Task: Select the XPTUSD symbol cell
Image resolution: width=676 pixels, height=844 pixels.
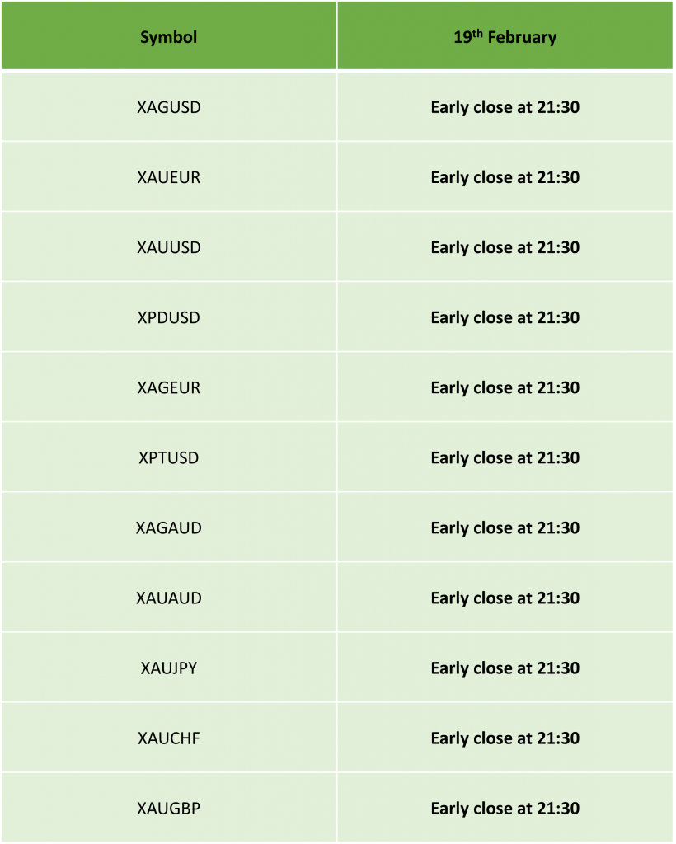Action: tap(168, 457)
